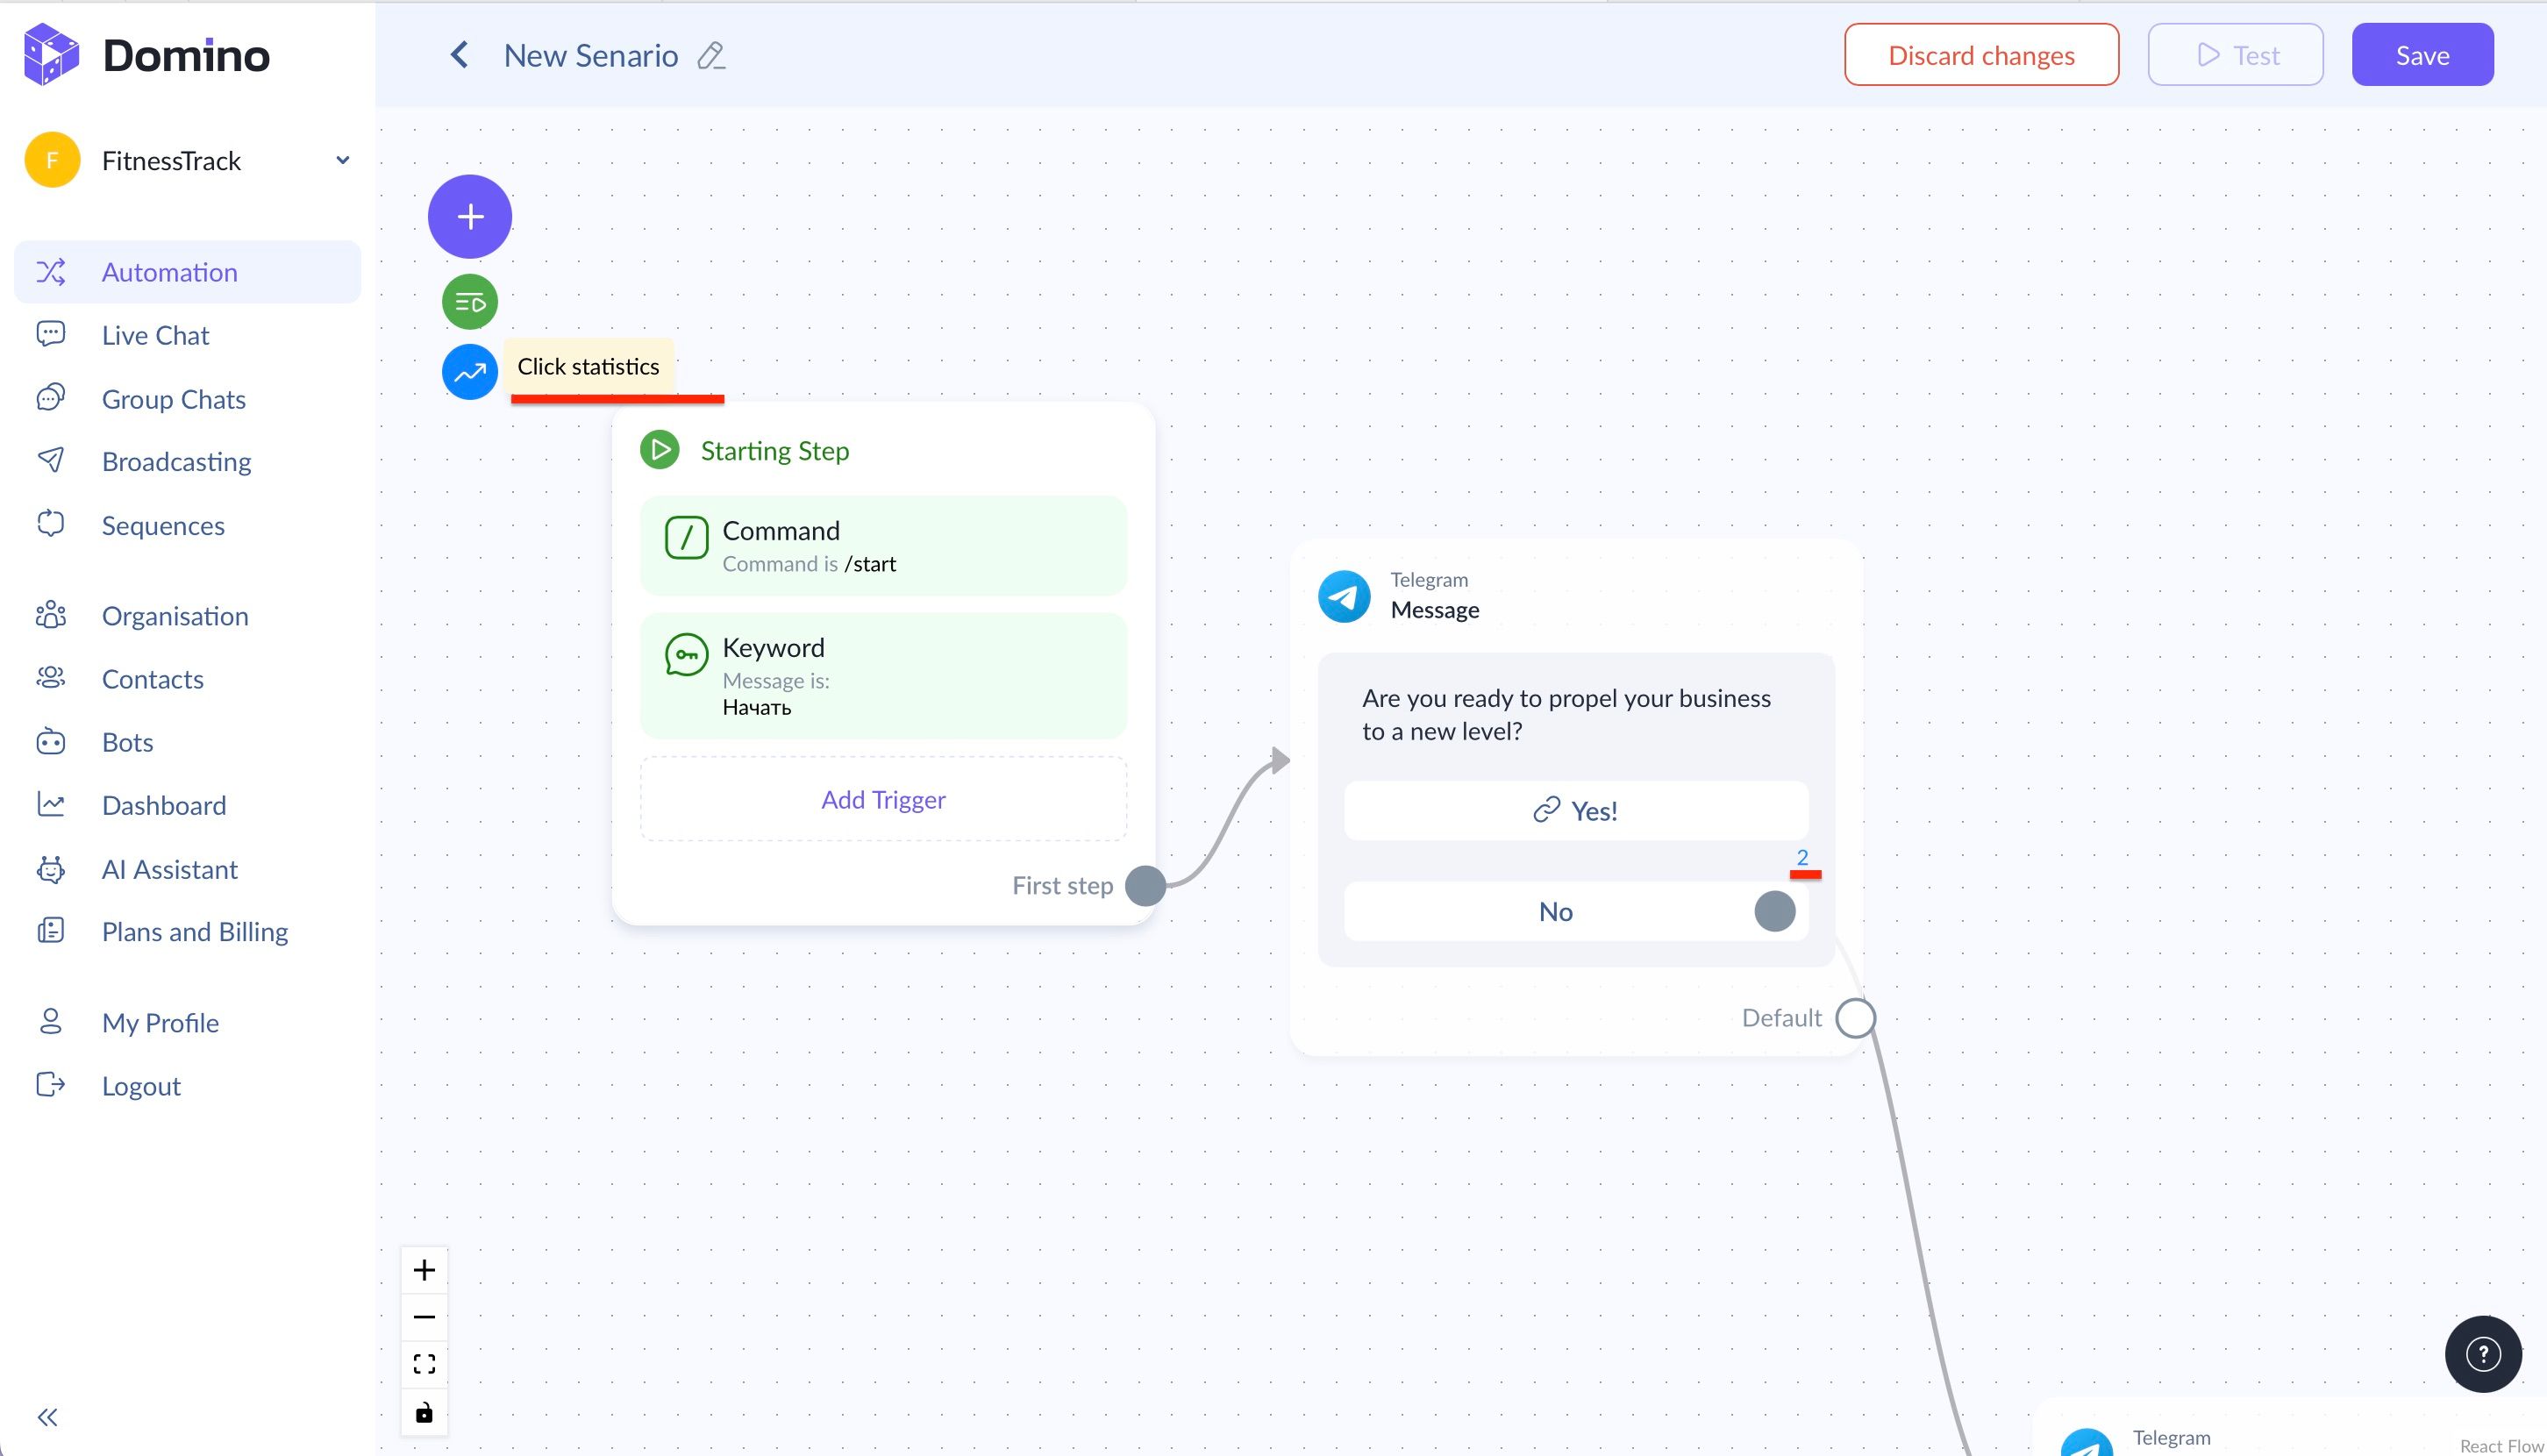Open the help question mark button
The image size is (2547, 1456).
click(x=2482, y=1354)
